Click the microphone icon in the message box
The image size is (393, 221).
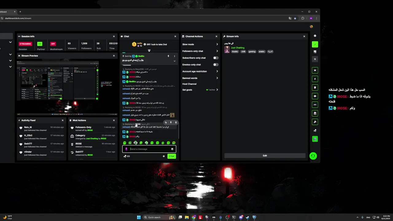(x=126, y=149)
